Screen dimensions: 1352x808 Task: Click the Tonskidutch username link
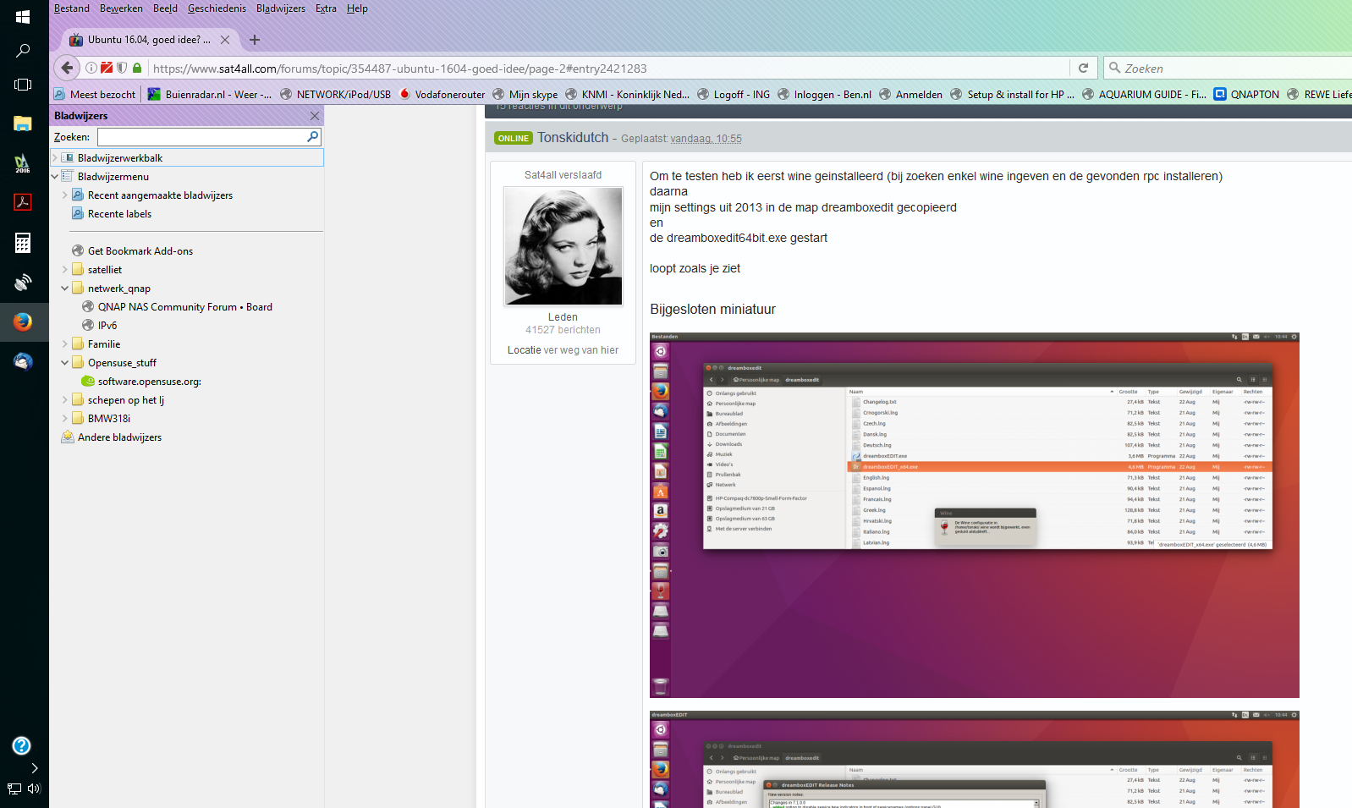[x=573, y=137]
